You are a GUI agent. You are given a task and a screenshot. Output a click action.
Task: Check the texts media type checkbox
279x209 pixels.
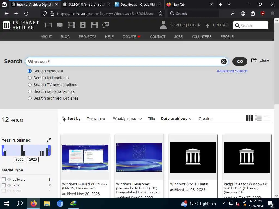click(x=4, y=185)
